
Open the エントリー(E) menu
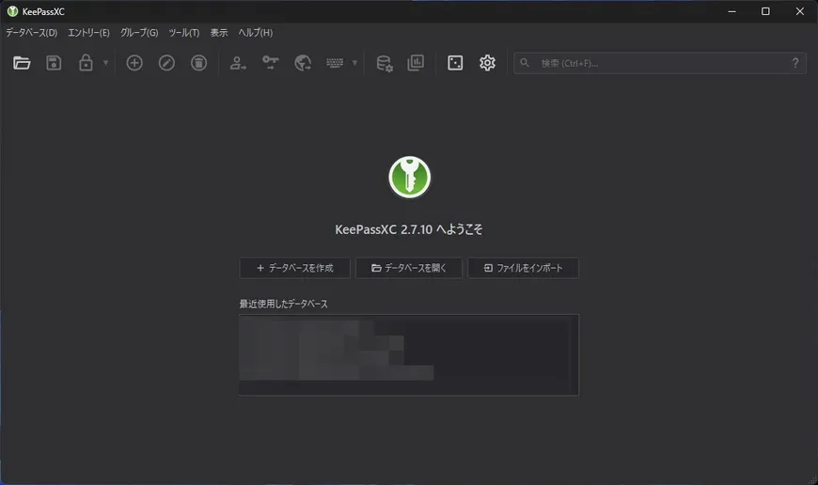coord(88,32)
